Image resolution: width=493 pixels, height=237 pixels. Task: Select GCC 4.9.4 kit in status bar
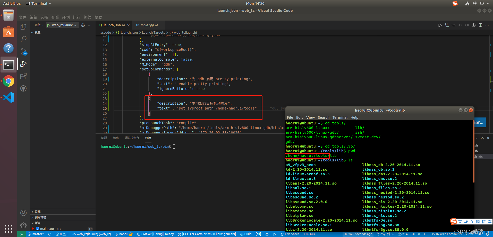207,234
